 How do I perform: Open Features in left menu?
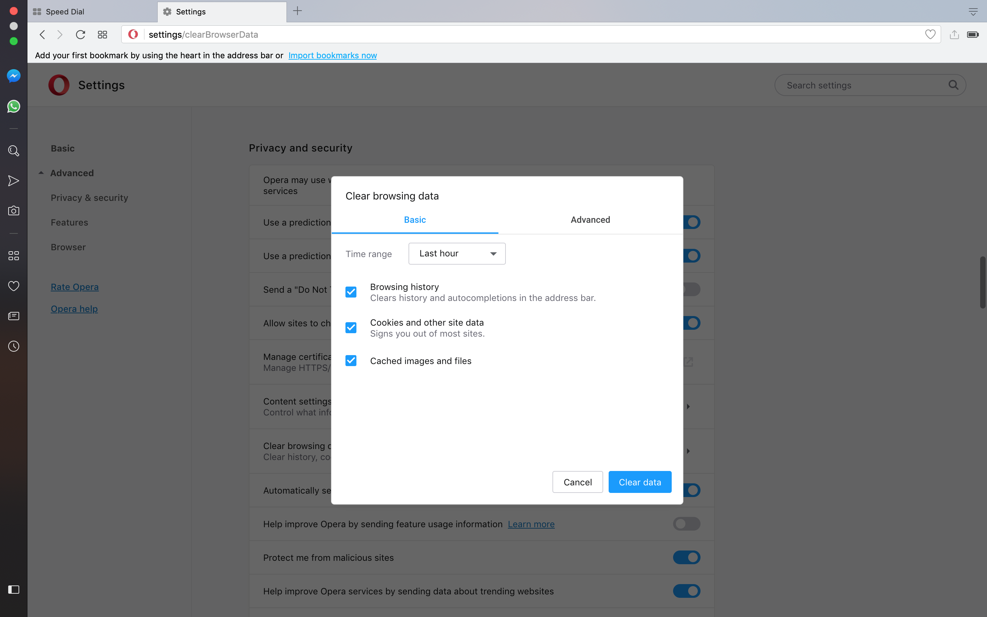tap(69, 222)
